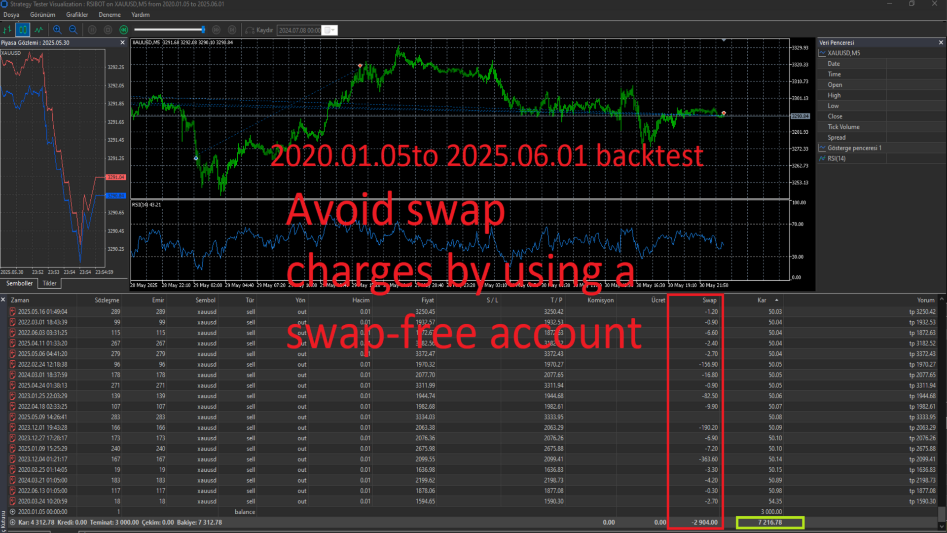Viewport: 947px width, 533px height.
Task: Select candlestick chart mode
Action: click(x=23, y=30)
